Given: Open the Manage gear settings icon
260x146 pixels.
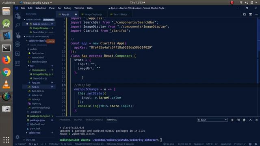Looking at the screenshot, I should [17, 137].
